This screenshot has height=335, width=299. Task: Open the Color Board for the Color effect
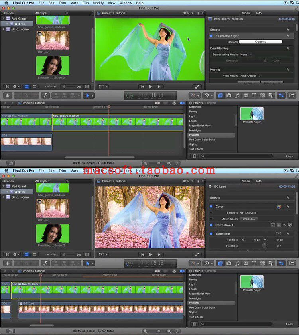pos(279,207)
